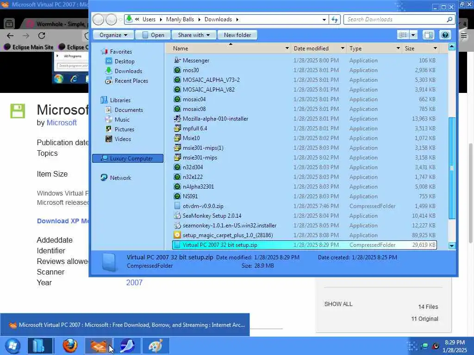
Task: Select the mpfull 6.4 file icon
Action: coord(177,129)
